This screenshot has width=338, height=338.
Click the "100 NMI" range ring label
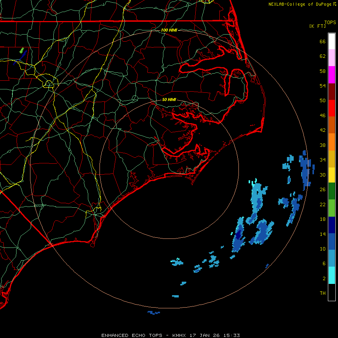pyautogui.click(x=169, y=30)
